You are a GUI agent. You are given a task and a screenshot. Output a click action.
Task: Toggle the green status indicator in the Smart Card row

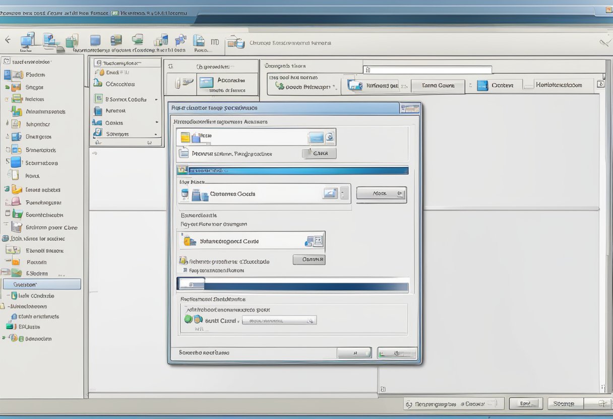point(187,318)
